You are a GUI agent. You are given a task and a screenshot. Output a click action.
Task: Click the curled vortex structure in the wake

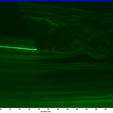pyautogui.click(x=75, y=47)
